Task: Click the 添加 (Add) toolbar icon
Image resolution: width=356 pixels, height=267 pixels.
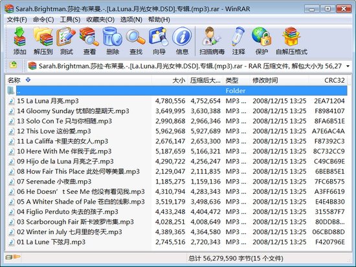Action: pyautogui.click(x=19, y=41)
